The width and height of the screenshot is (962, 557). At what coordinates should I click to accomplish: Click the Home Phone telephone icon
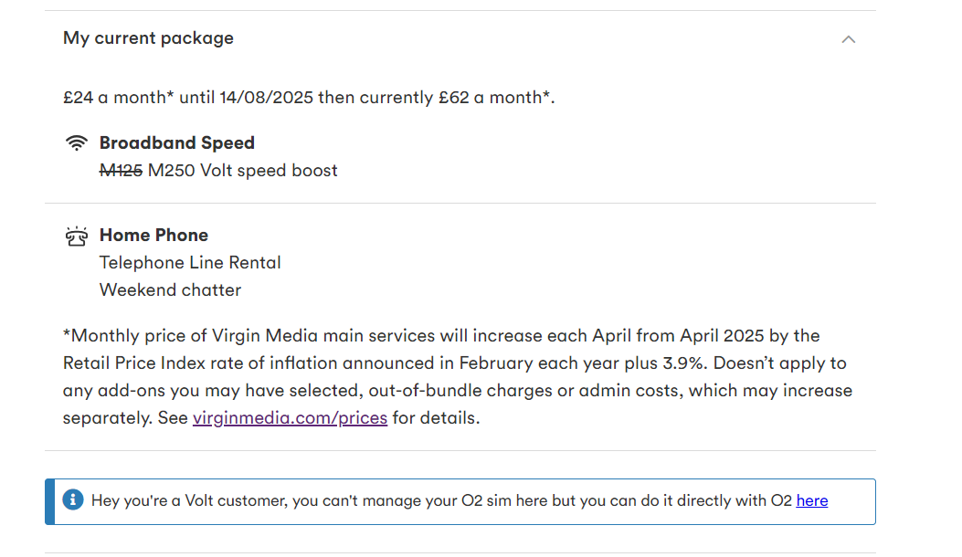[77, 236]
